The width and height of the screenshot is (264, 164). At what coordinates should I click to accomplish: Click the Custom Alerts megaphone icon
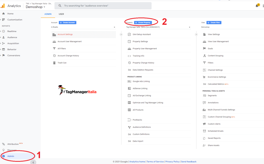(204, 124)
